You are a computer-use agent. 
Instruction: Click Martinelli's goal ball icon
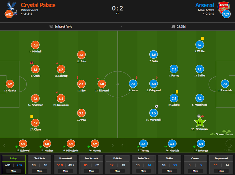156,106
